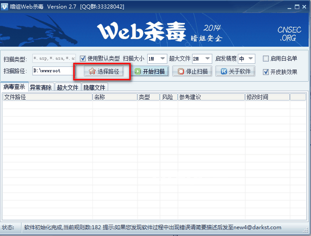
Task: Open 关于软件 about dialog
Action: point(235,72)
